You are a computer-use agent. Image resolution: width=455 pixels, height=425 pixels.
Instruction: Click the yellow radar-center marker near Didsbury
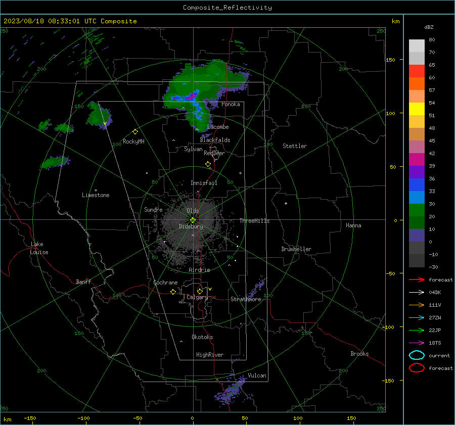pyautogui.click(x=193, y=220)
